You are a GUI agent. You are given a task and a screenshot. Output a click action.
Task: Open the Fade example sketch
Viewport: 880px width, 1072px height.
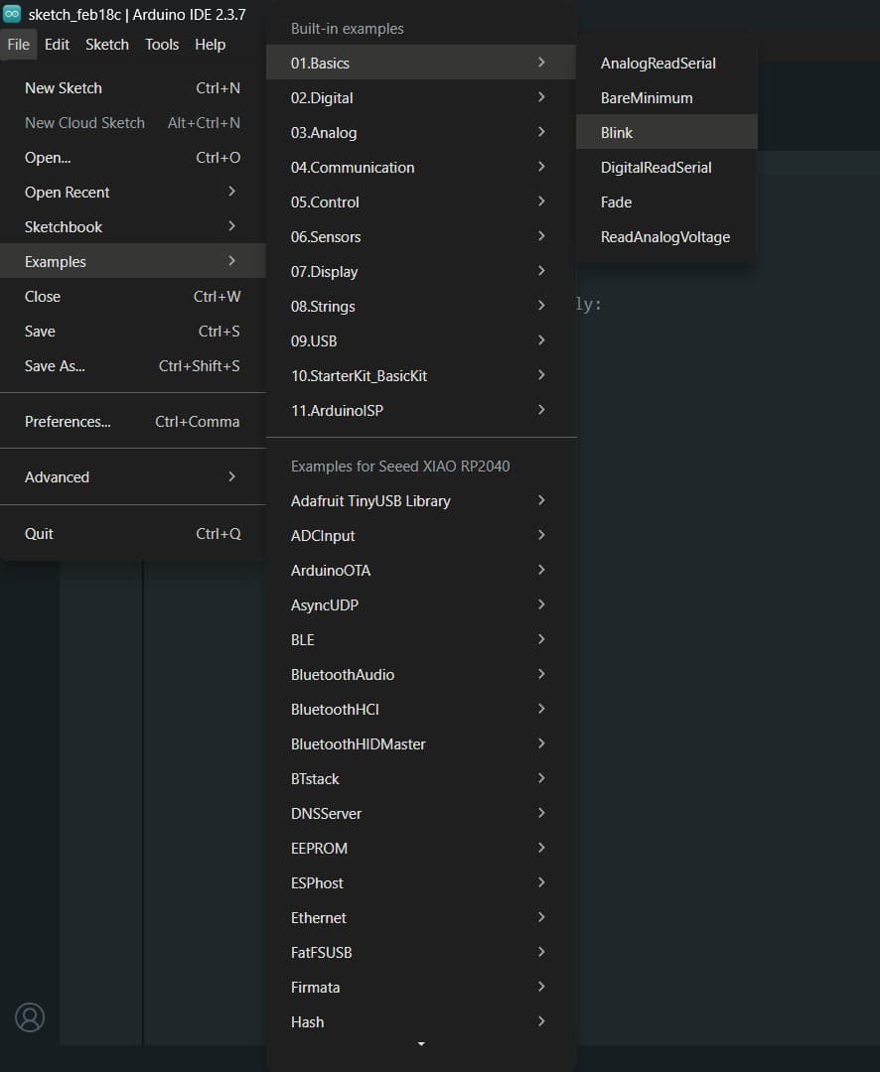616,202
